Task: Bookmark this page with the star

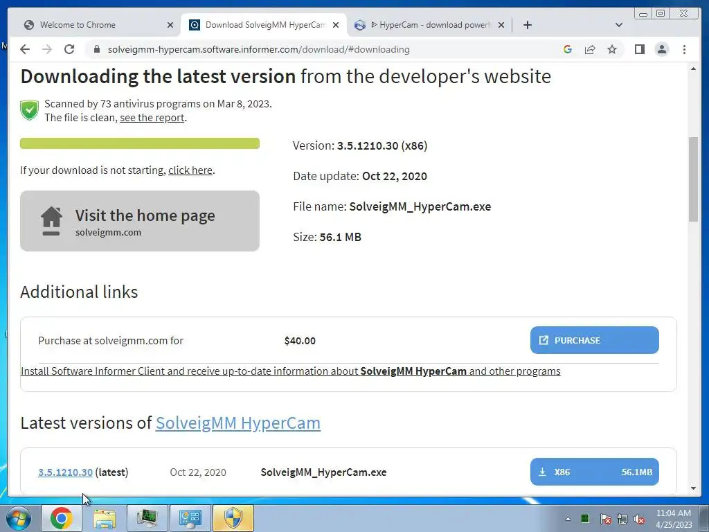Action: pos(612,49)
